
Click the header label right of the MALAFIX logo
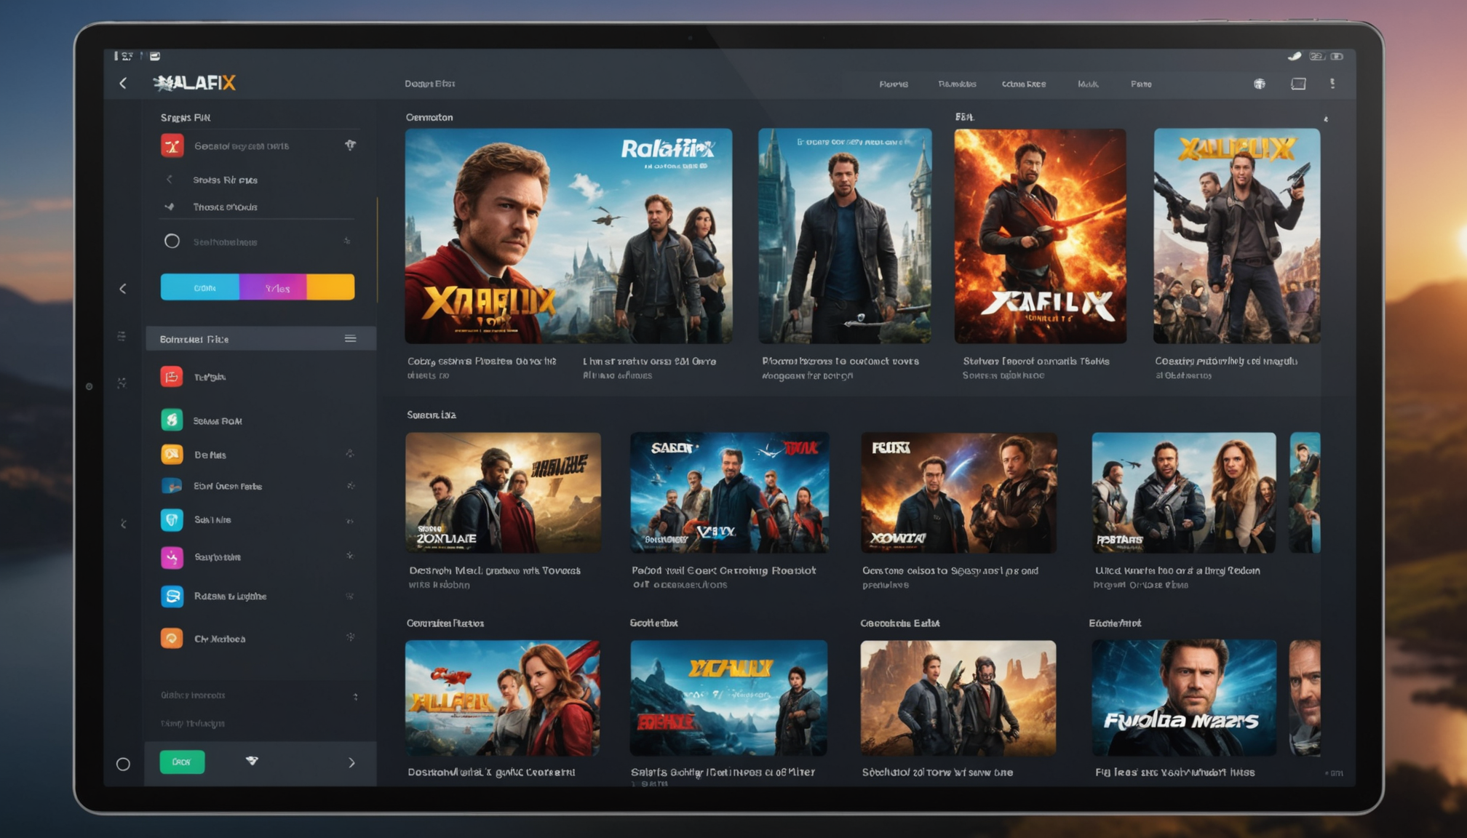pos(430,84)
